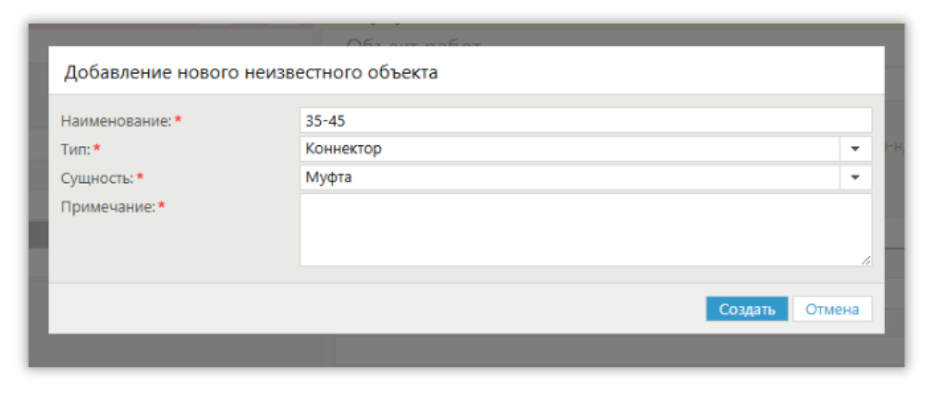Click the Наименование field label
Viewport: 934px width, 393px height.
pyautogui.click(x=116, y=121)
